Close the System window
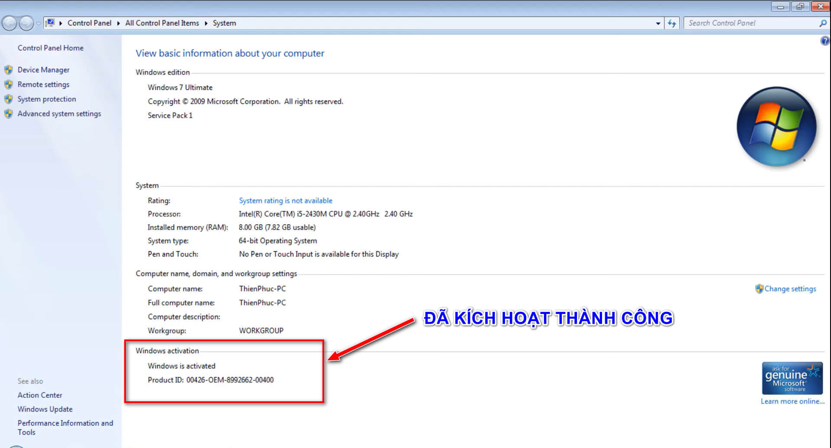Viewport: 831px width, 448px height. click(821, 6)
